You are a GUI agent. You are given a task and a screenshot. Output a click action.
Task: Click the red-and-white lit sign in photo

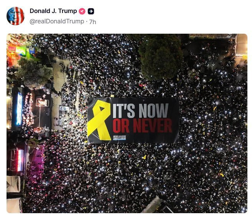[x=20, y=160]
